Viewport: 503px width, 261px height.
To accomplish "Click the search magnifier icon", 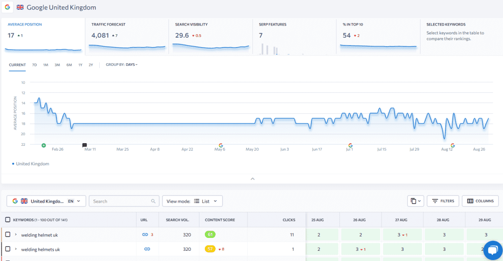I will click(153, 201).
